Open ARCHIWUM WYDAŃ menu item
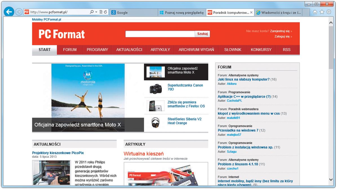The width and height of the screenshot is (337, 189). pos(196,50)
